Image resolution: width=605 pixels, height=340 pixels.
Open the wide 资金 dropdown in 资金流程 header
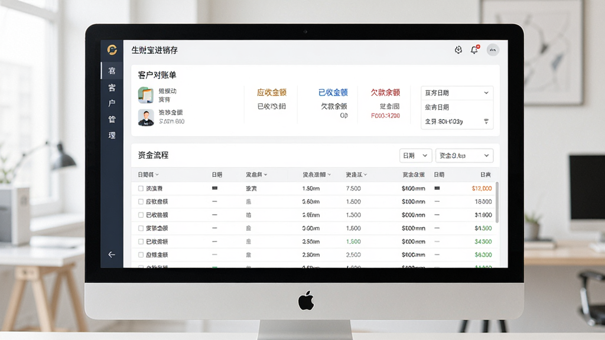coord(464,155)
